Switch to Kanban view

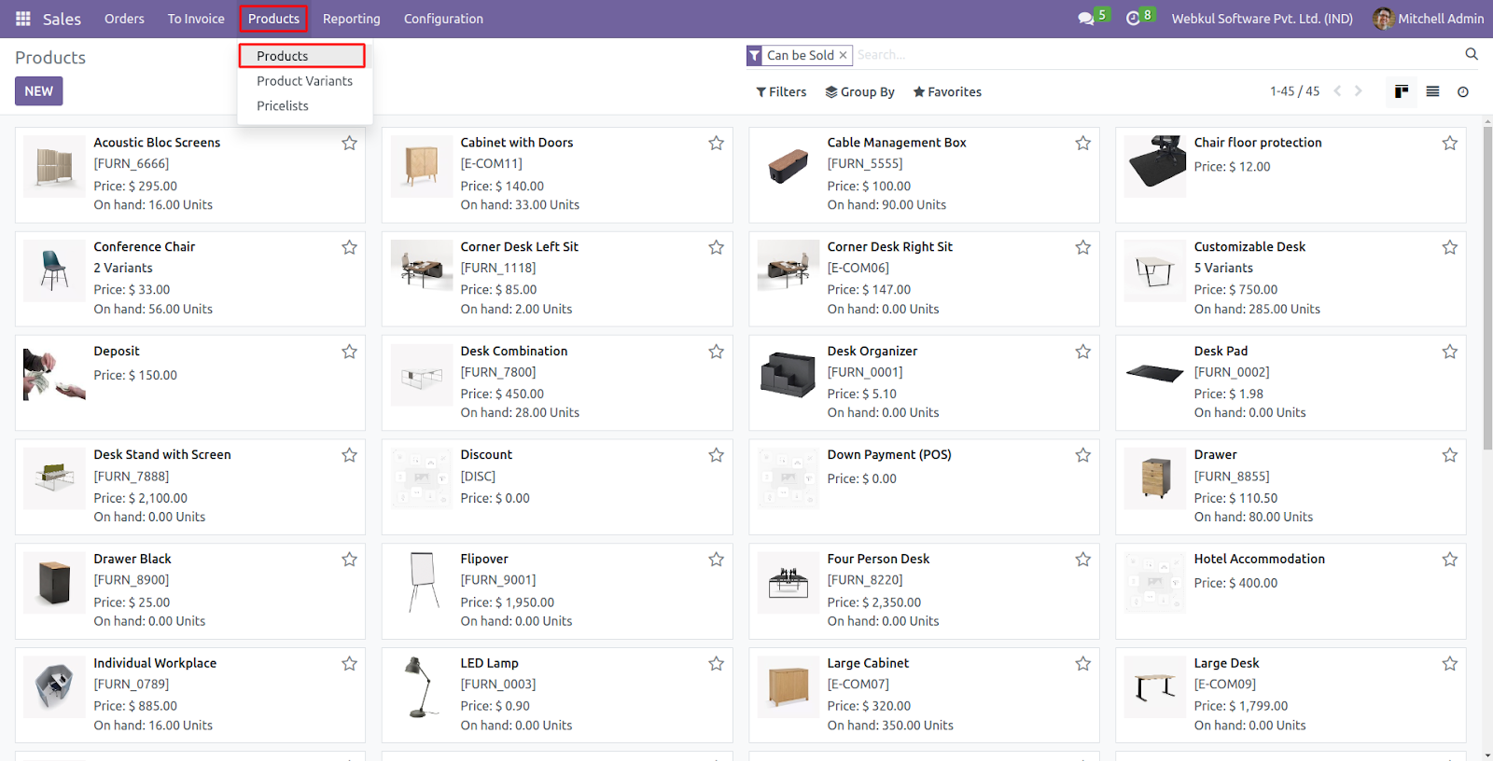1402,91
